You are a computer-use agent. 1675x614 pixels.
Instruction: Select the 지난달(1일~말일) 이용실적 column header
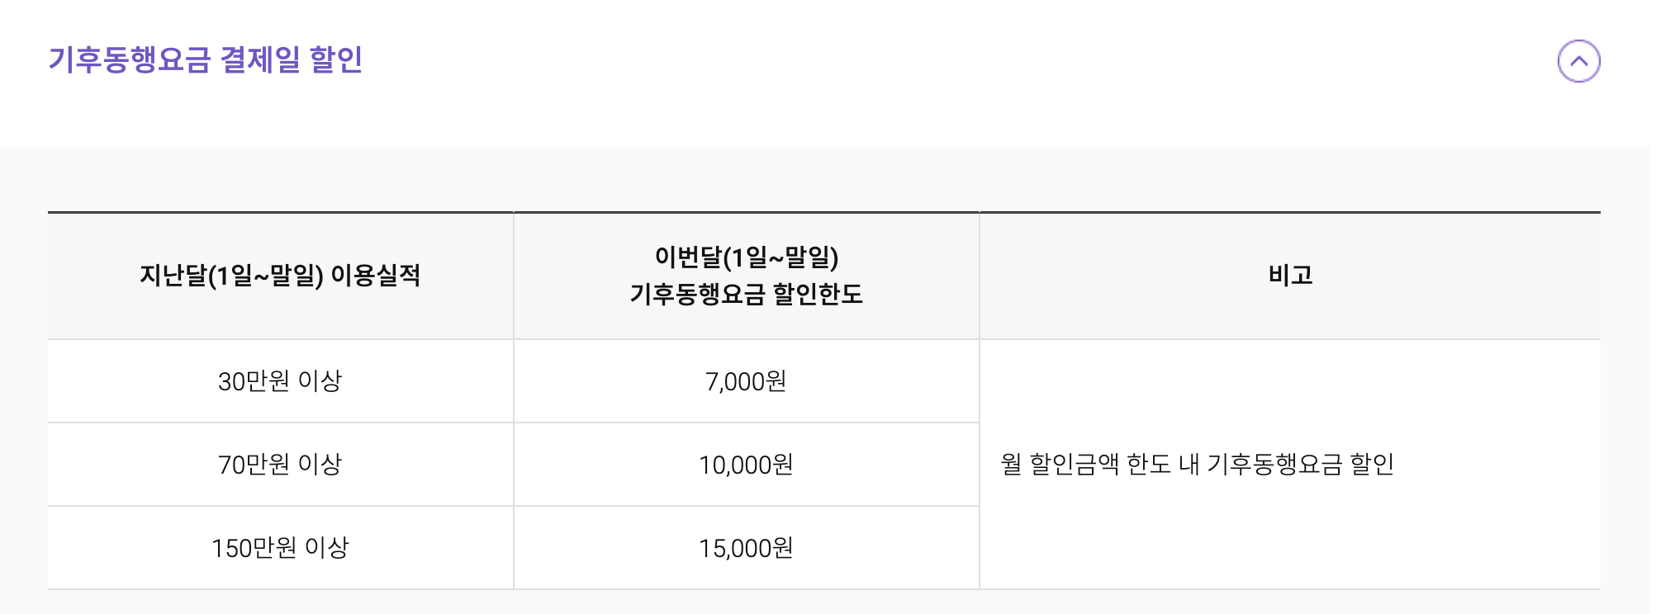pos(281,276)
